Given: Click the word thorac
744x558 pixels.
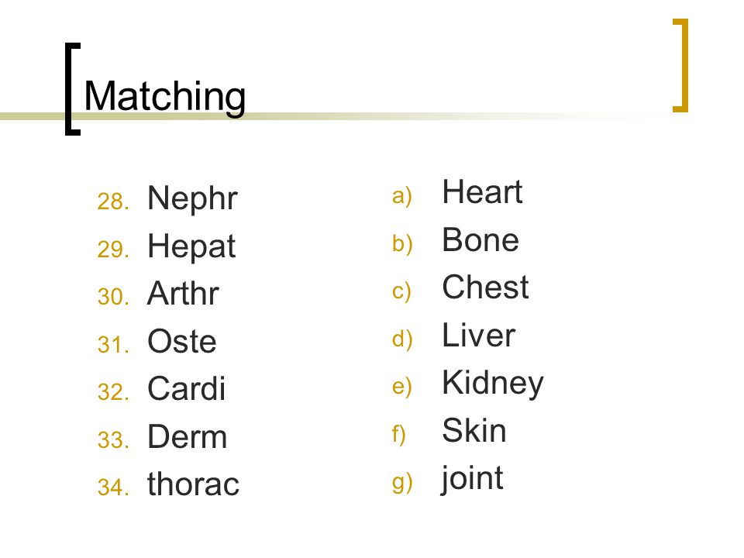Looking at the screenshot, I should [193, 484].
